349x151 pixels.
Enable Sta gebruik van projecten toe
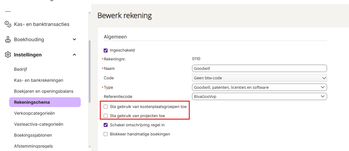tap(106, 116)
